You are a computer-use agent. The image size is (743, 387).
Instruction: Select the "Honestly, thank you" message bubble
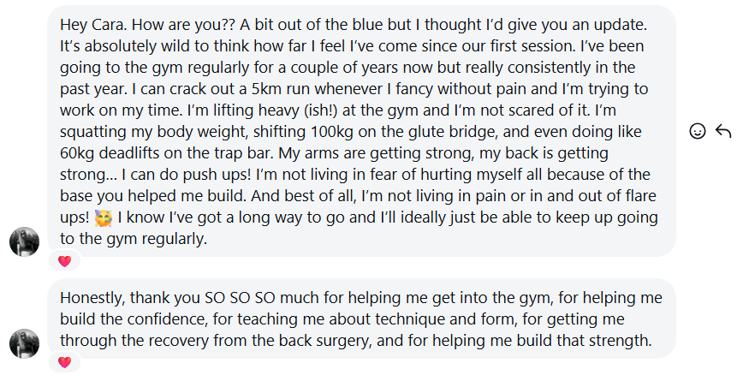361,319
